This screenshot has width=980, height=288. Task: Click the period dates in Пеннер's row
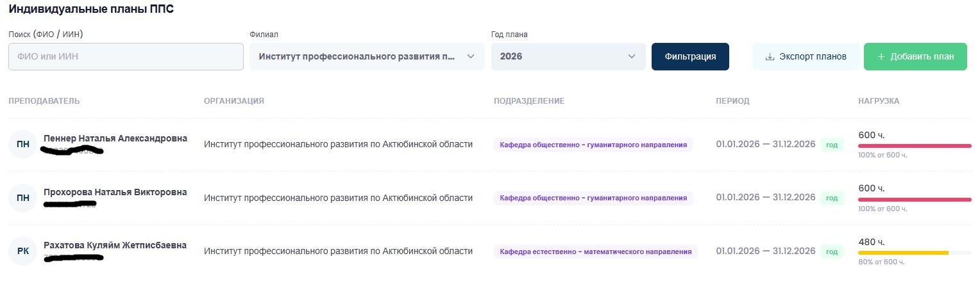[765, 144]
